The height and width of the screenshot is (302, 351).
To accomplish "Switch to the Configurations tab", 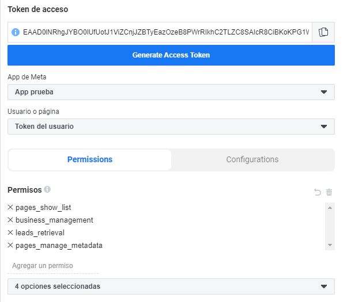I will pos(252,159).
